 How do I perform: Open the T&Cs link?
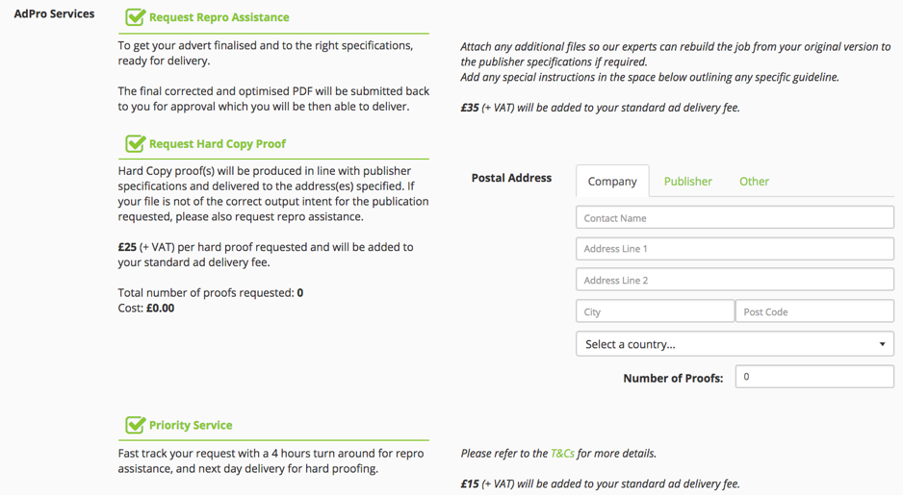point(562,453)
